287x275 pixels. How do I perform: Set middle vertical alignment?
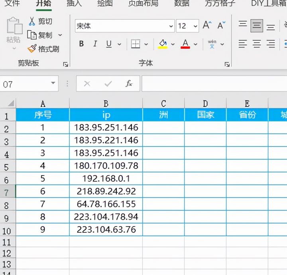[x=257, y=25]
